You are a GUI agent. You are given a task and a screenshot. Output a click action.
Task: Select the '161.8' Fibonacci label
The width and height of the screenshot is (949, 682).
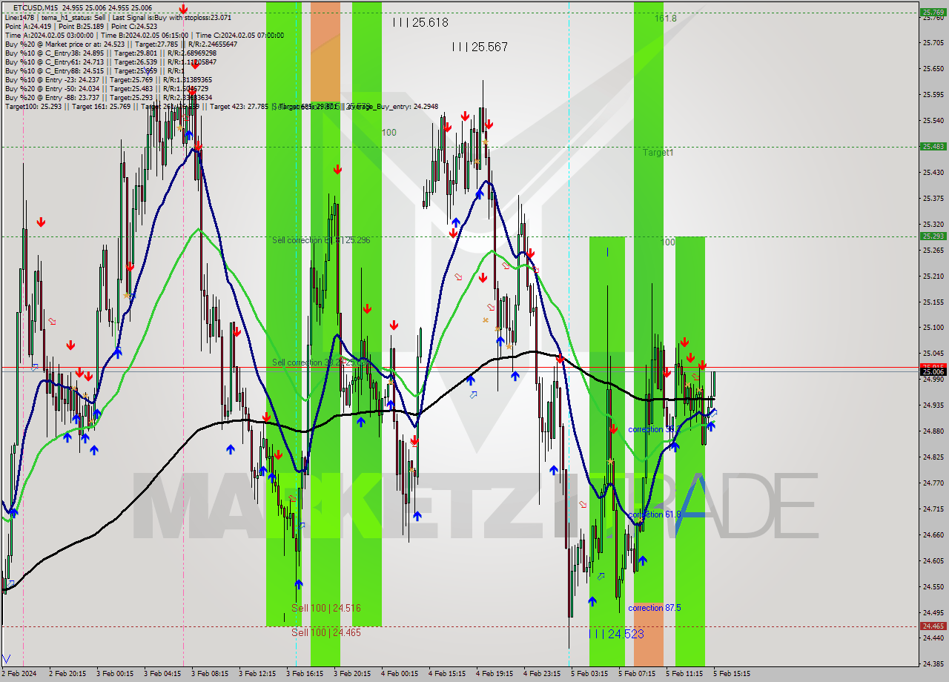[x=665, y=18]
